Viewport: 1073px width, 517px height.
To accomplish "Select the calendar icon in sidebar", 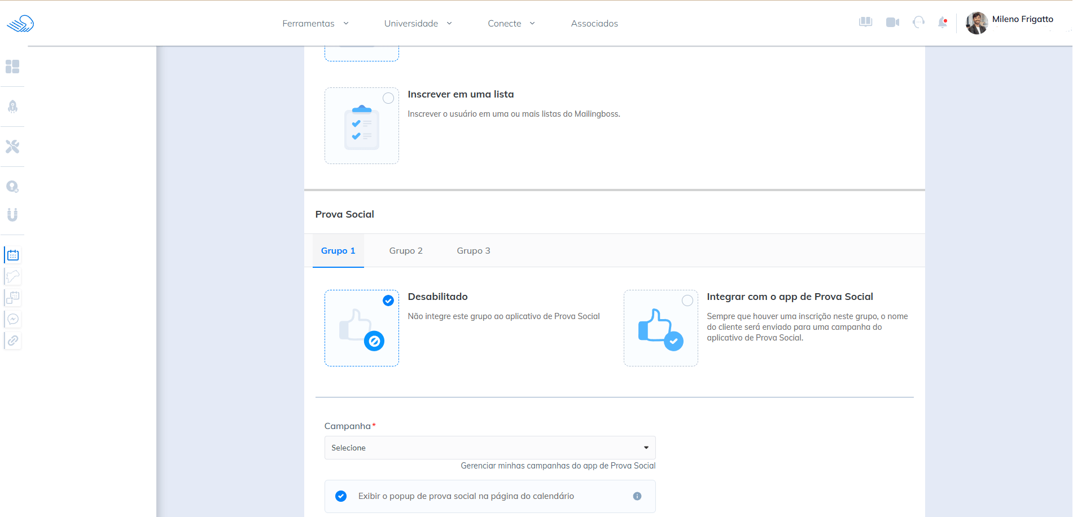I will click(13, 255).
